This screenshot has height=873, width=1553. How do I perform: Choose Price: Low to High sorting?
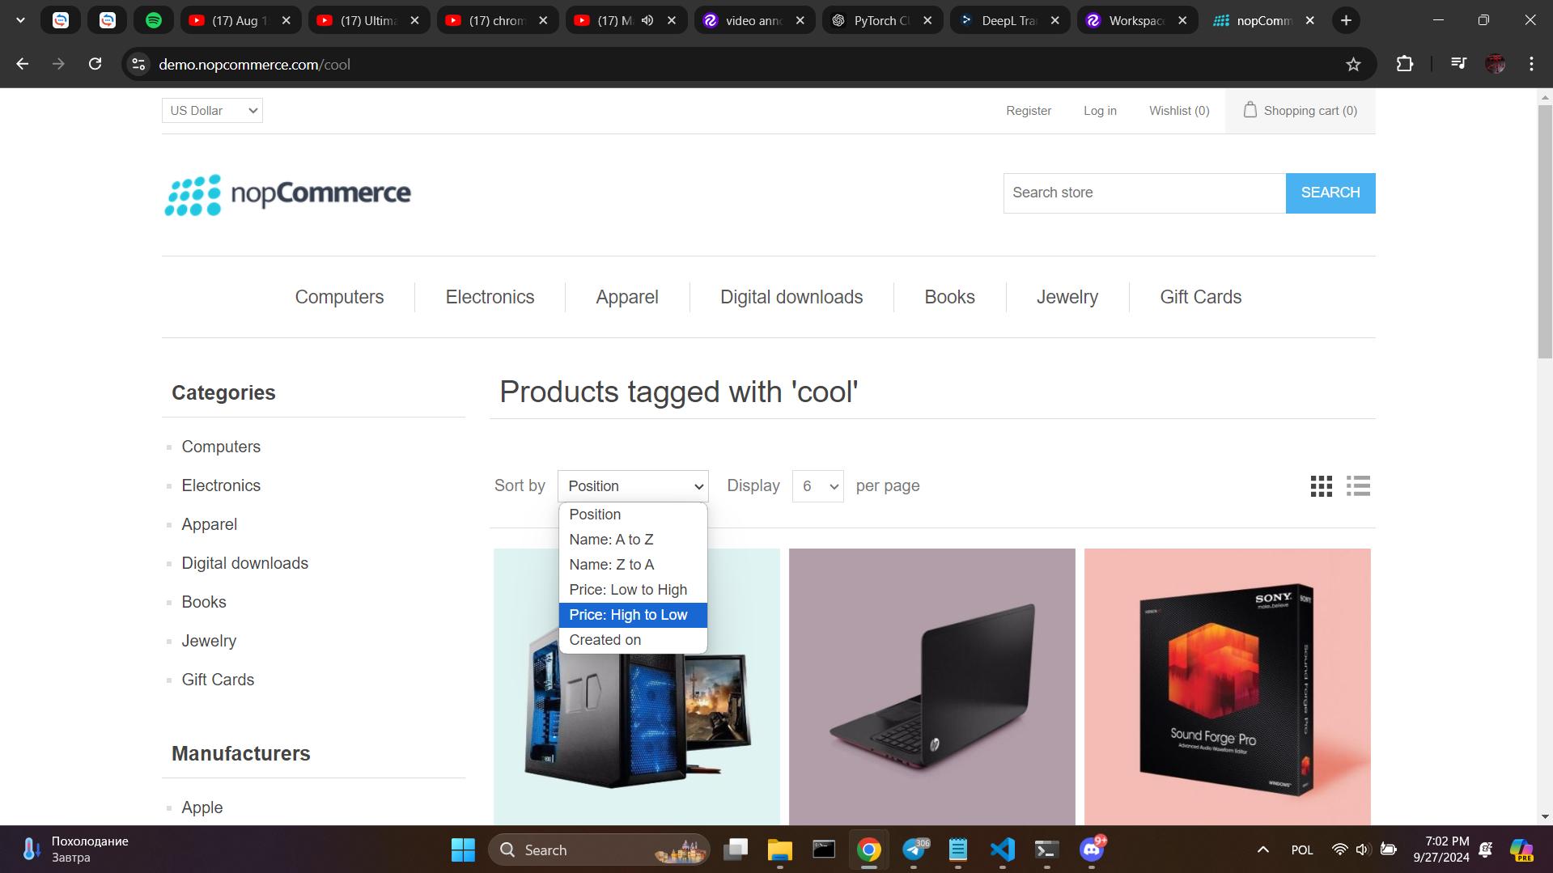[x=633, y=590]
